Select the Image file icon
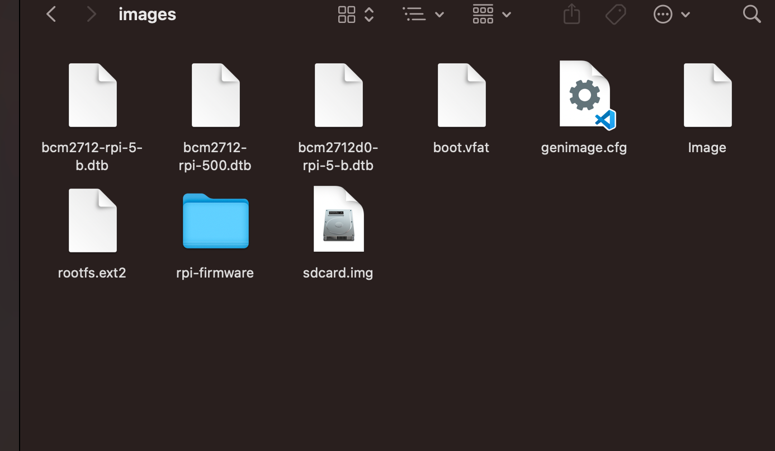 707,95
